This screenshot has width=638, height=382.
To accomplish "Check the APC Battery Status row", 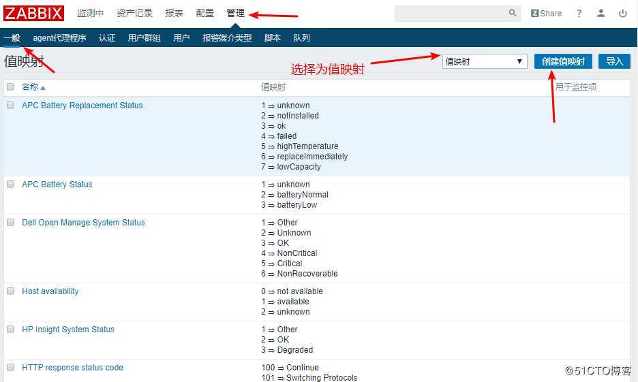I will click(x=11, y=184).
